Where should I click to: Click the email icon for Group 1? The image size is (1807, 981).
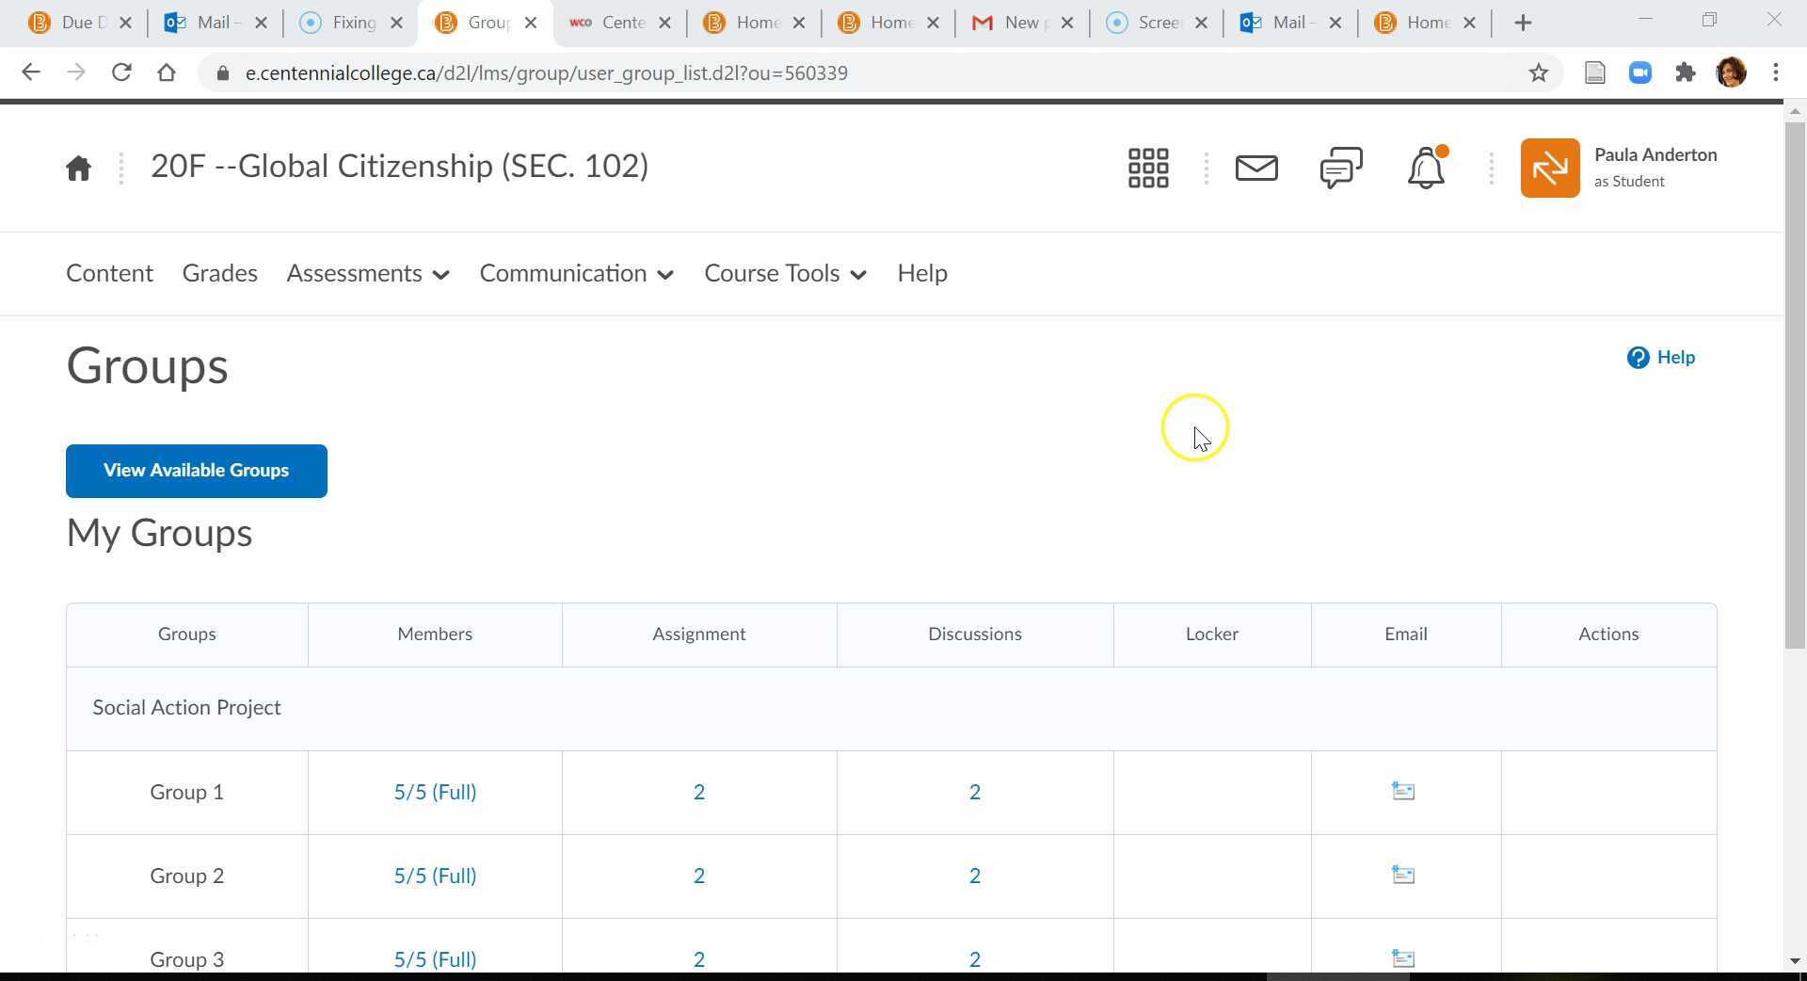[x=1403, y=792]
